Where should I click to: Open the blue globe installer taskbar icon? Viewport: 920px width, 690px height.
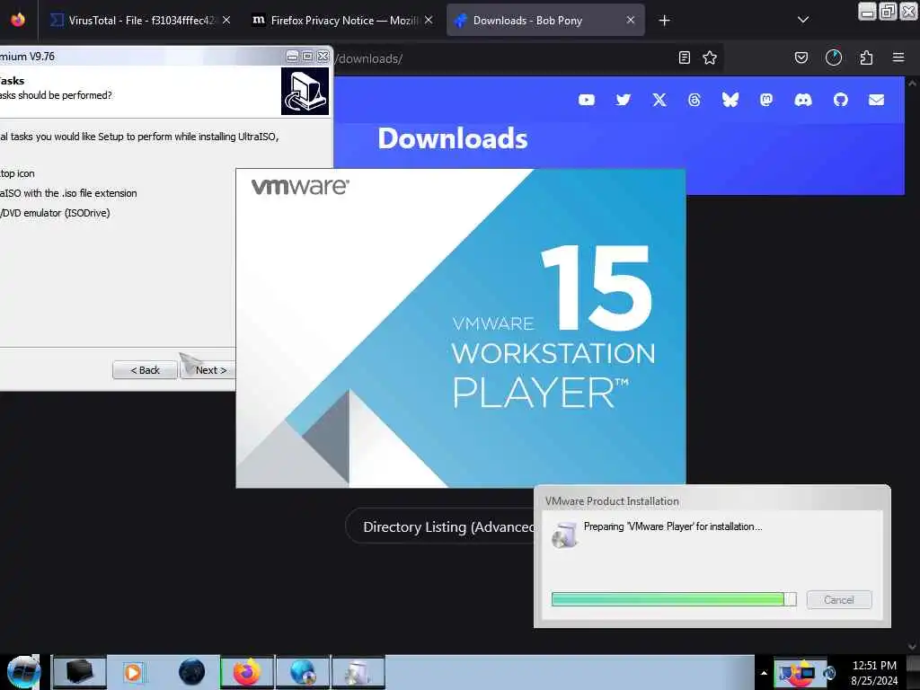tap(303, 672)
